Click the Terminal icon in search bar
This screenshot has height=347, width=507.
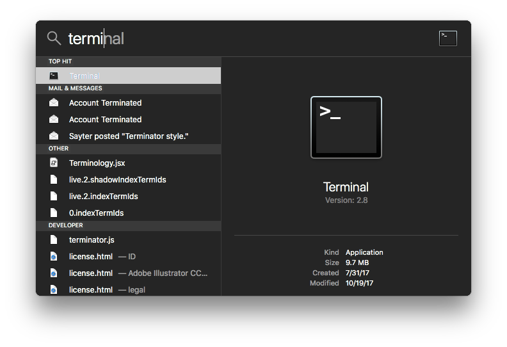pyautogui.click(x=448, y=38)
